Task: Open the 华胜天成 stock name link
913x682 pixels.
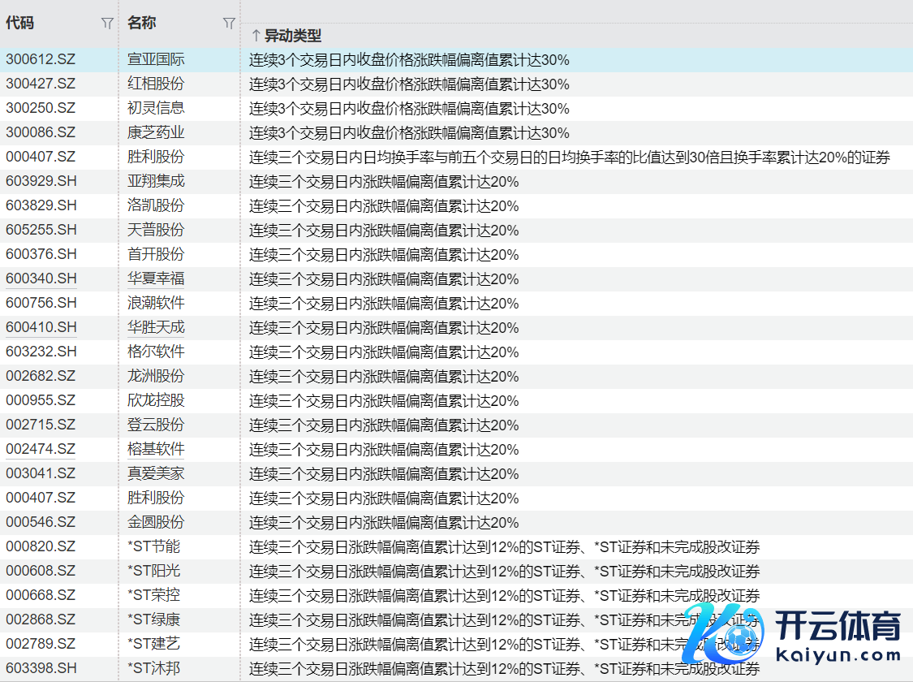Action: click(x=156, y=327)
